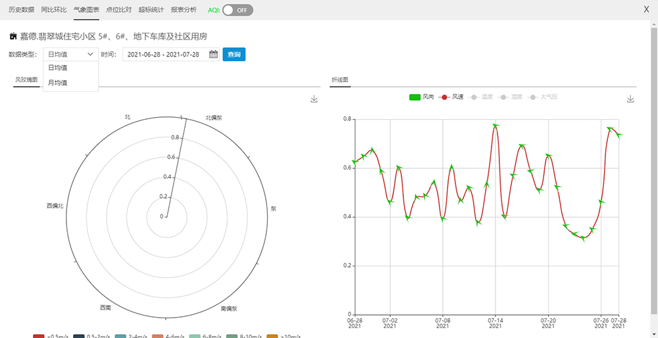Image resolution: width=658 pixels, height=338 pixels.
Task: Switch to the 历史数据 tab
Action: click(21, 10)
